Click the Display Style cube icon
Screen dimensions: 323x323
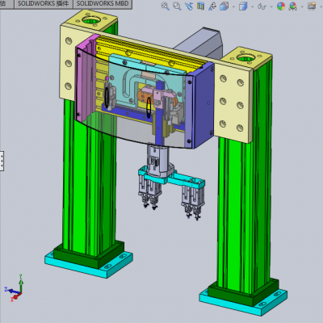pos(243,6)
